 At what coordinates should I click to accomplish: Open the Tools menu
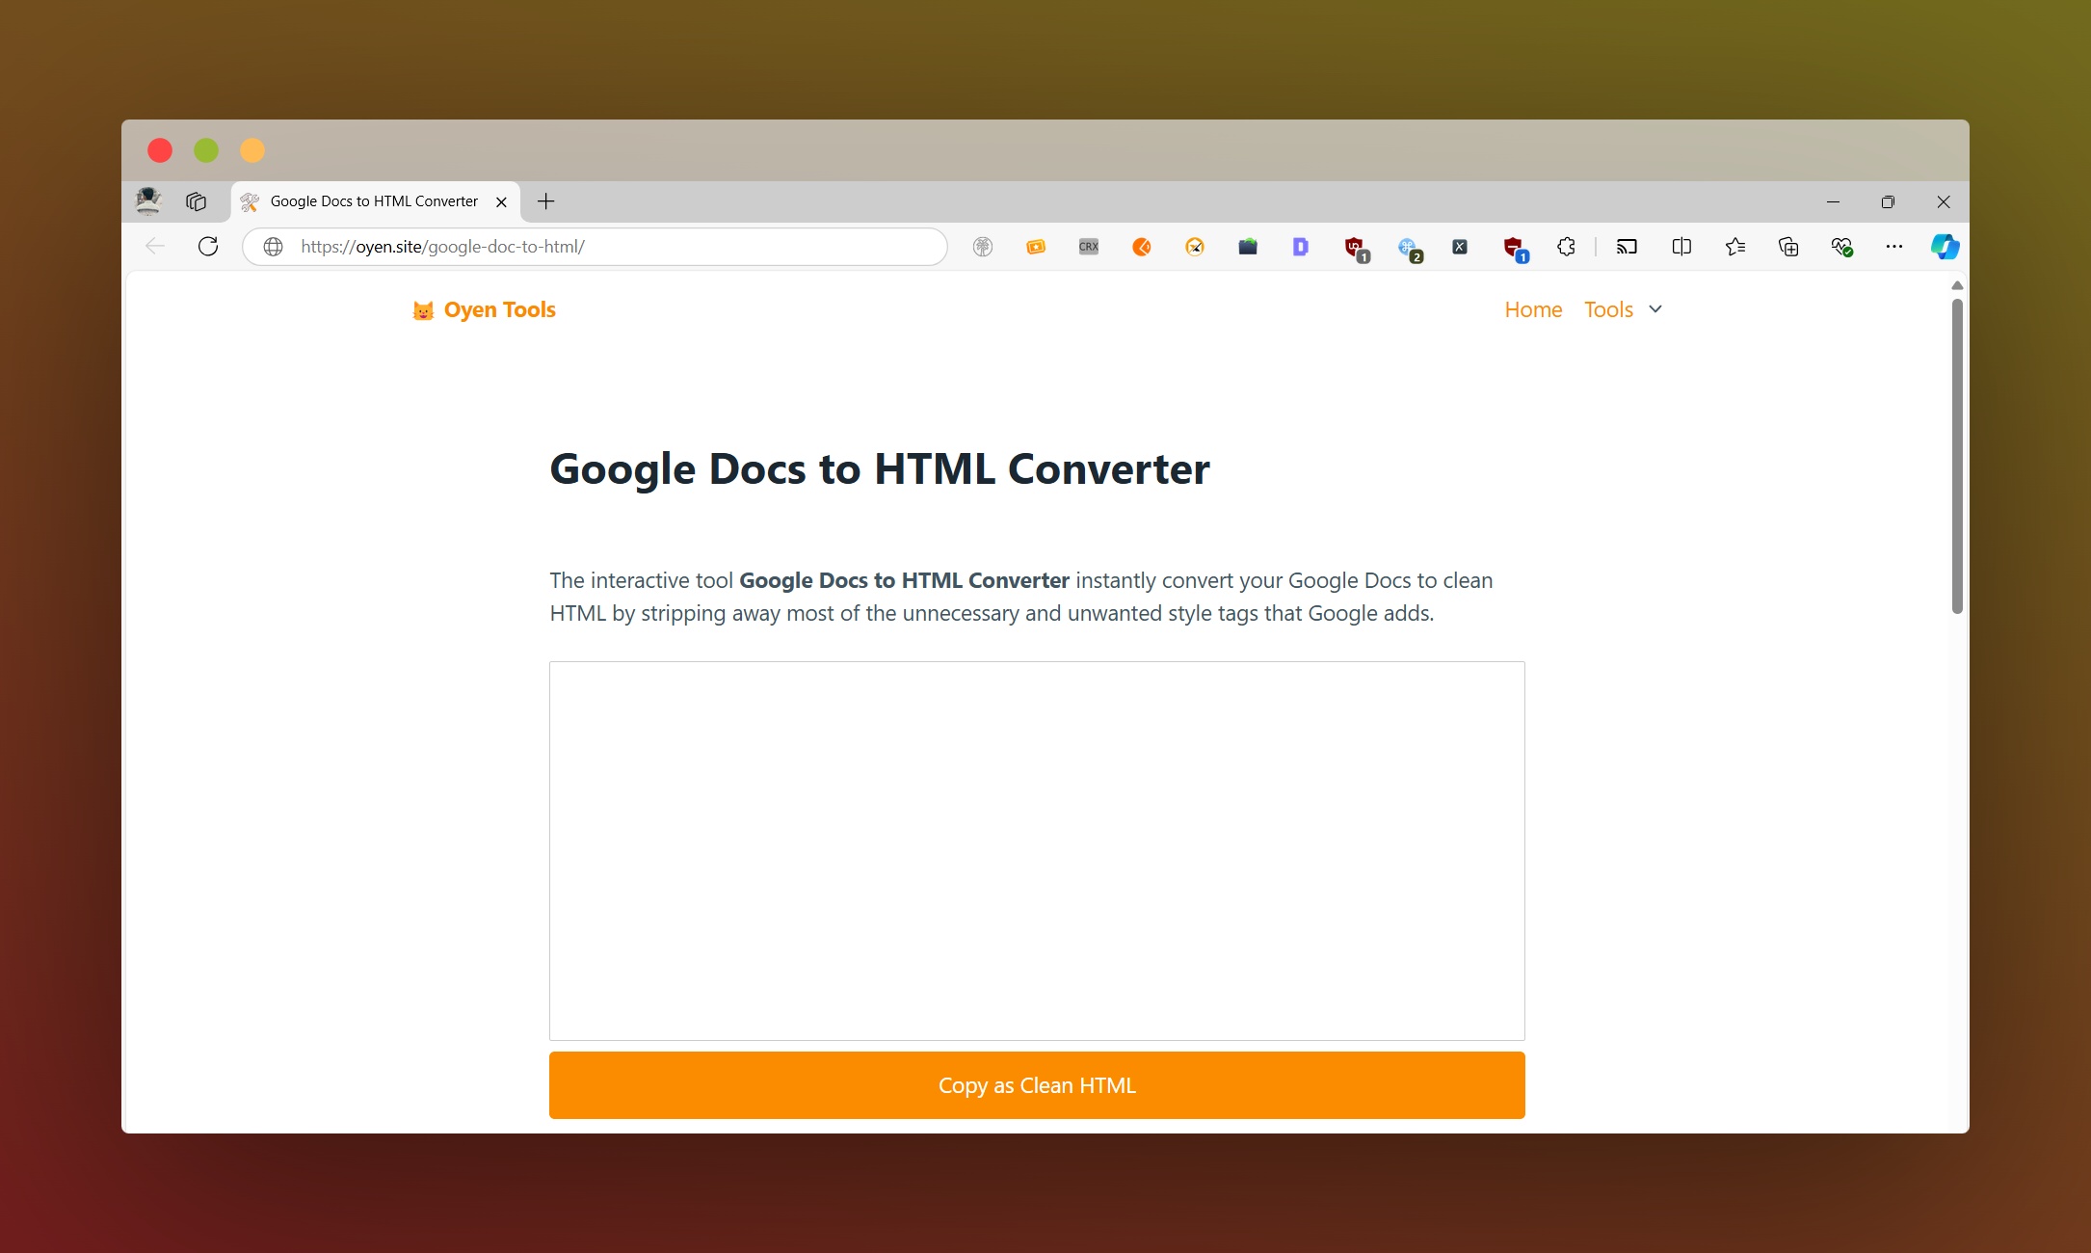click(x=1608, y=309)
